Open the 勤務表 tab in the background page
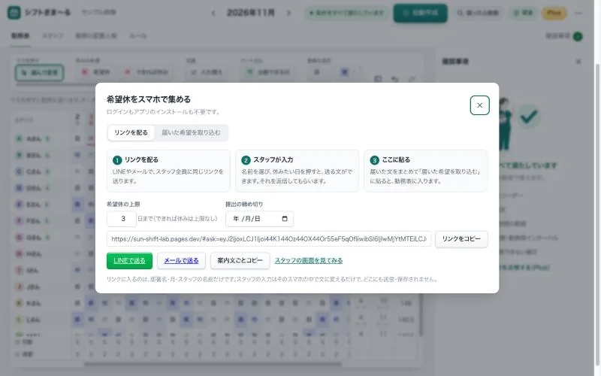This screenshot has height=376, width=601. (20, 35)
